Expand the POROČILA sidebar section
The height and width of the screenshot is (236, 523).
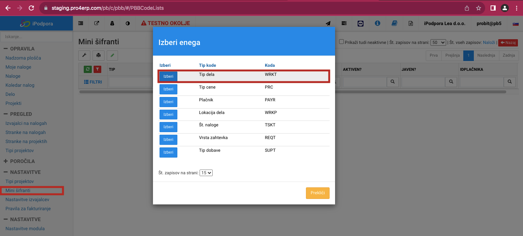(x=19, y=161)
